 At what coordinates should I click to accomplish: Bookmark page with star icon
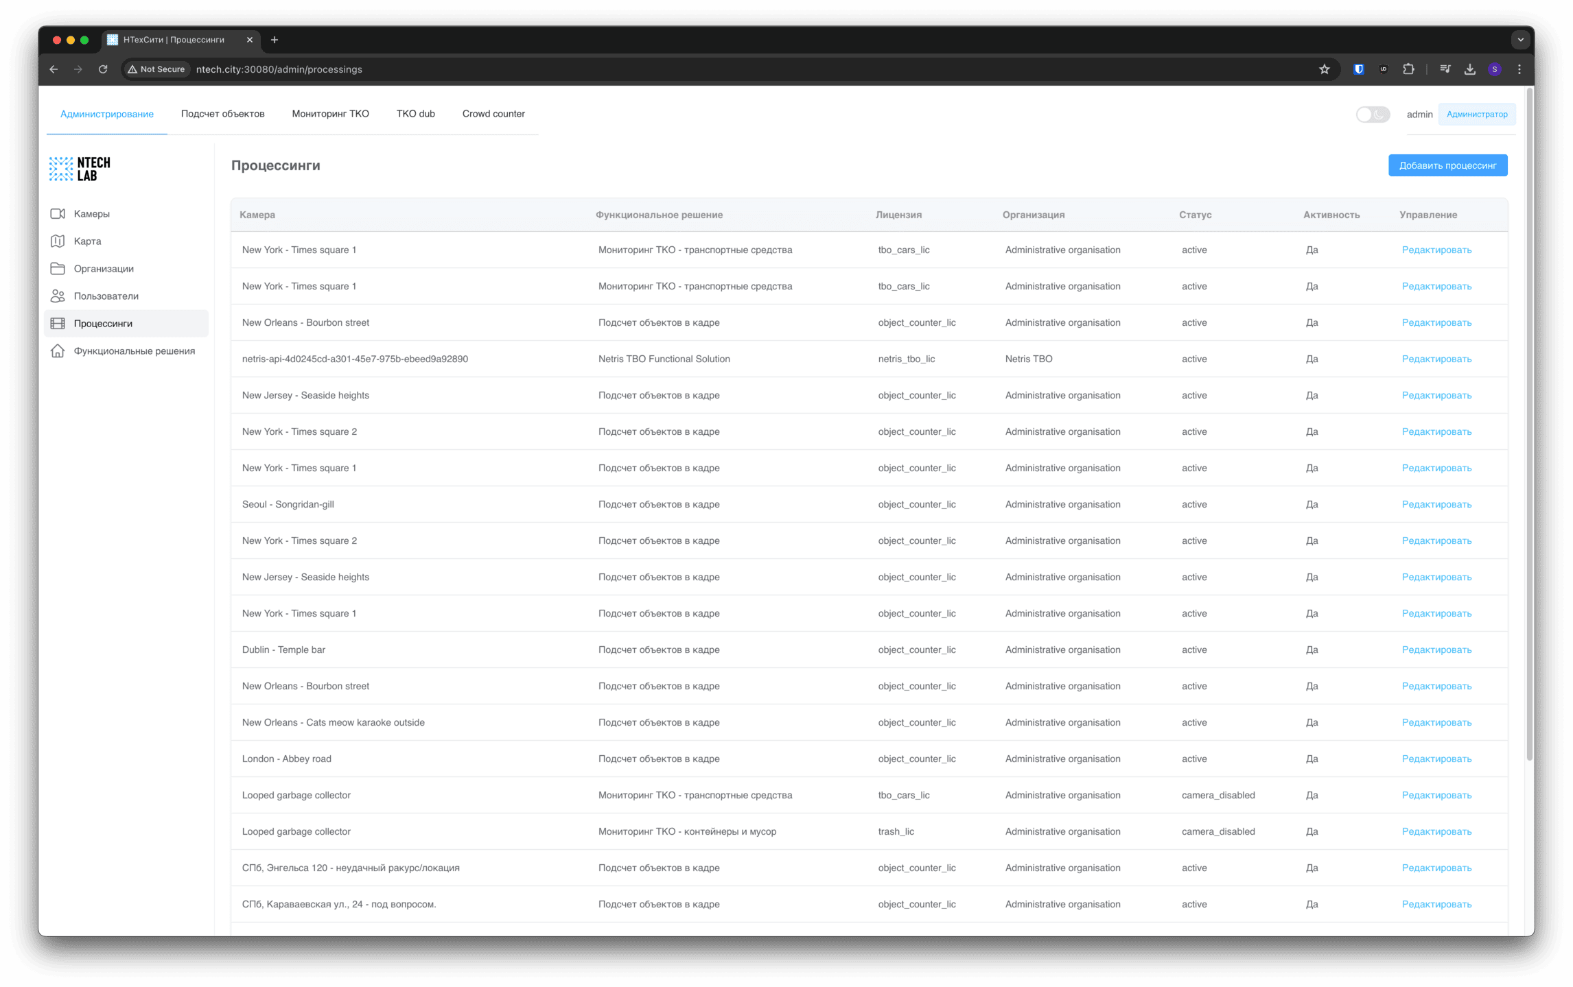1324,69
